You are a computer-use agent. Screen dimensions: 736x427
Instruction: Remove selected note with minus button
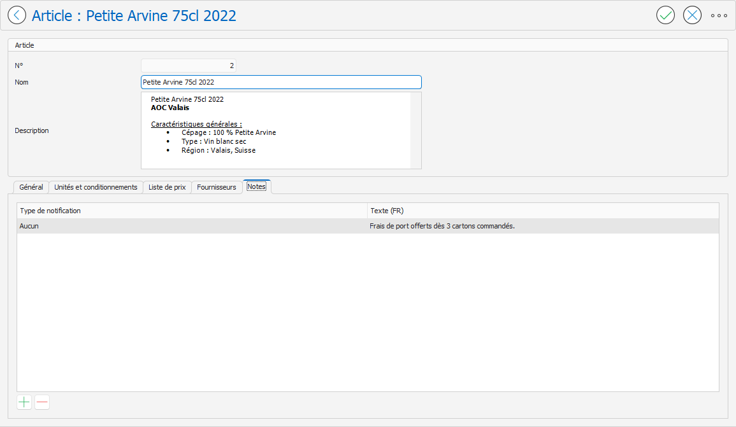pos(42,402)
